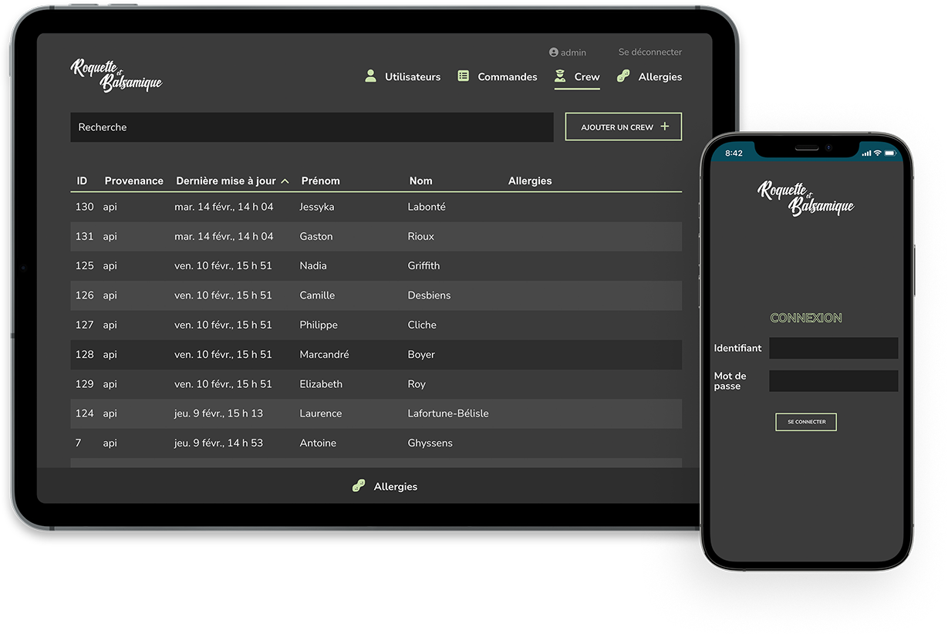Click the admin user avatar icon
This screenshot has height=634, width=948.
(x=554, y=52)
